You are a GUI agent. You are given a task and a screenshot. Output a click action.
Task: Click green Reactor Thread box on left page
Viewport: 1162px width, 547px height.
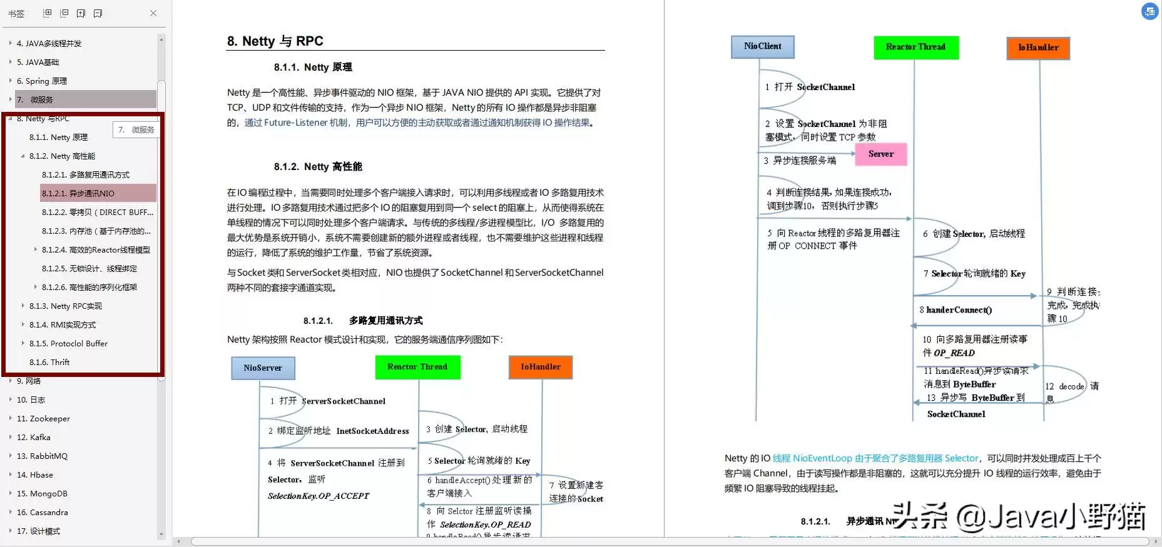pos(417,367)
